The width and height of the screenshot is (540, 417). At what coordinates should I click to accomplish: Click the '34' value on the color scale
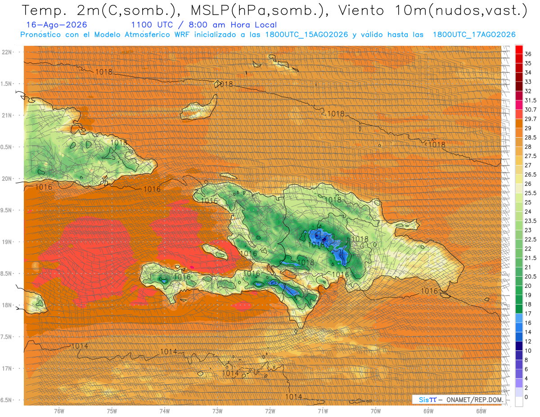(528, 72)
